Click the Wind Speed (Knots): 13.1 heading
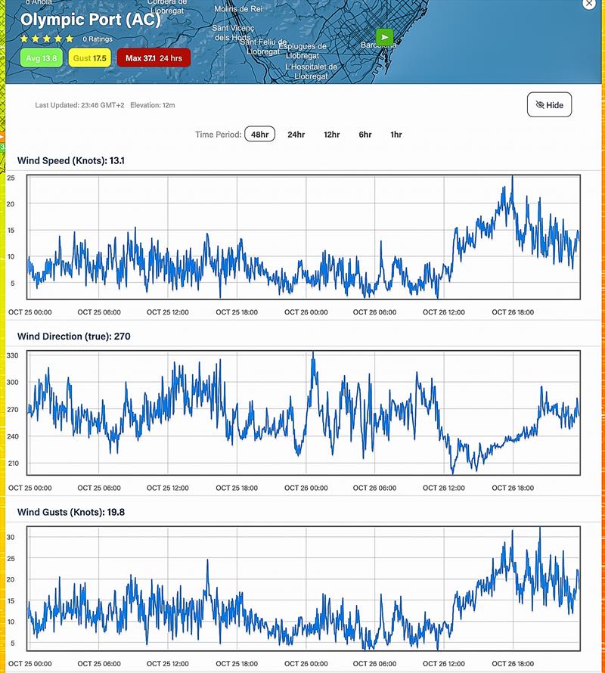605x673 pixels. click(71, 160)
